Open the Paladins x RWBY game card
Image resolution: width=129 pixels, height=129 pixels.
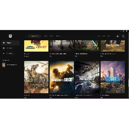click(x=36, y=46)
